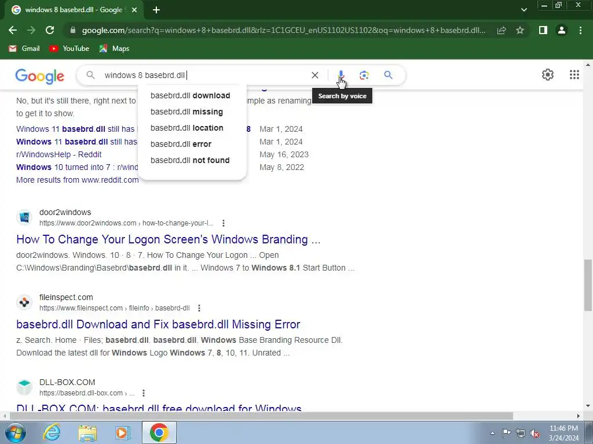Viewport: 593px width, 444px height.
Task: Open Google quick settings gear
Action: [548, 75]
